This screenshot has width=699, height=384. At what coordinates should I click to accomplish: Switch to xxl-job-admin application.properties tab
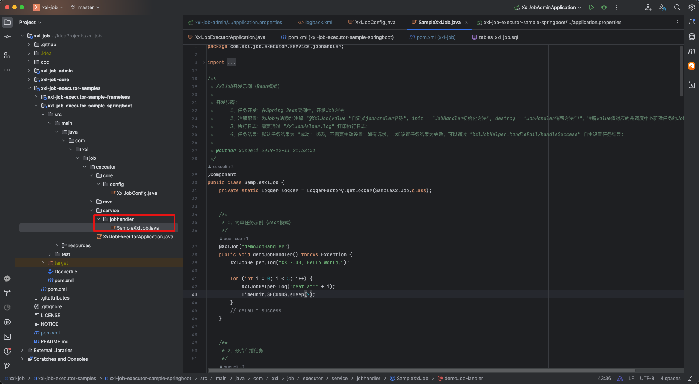235,22
